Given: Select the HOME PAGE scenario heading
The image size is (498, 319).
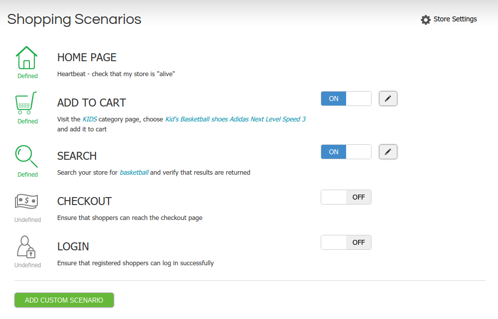Looking at the screenshot, I should point(87,58).
